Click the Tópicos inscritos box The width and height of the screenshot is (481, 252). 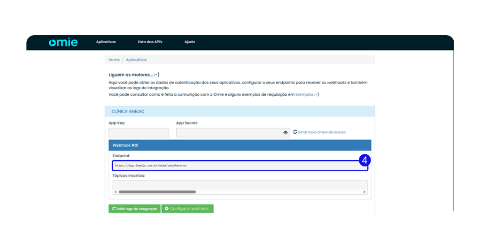point(240,184)
